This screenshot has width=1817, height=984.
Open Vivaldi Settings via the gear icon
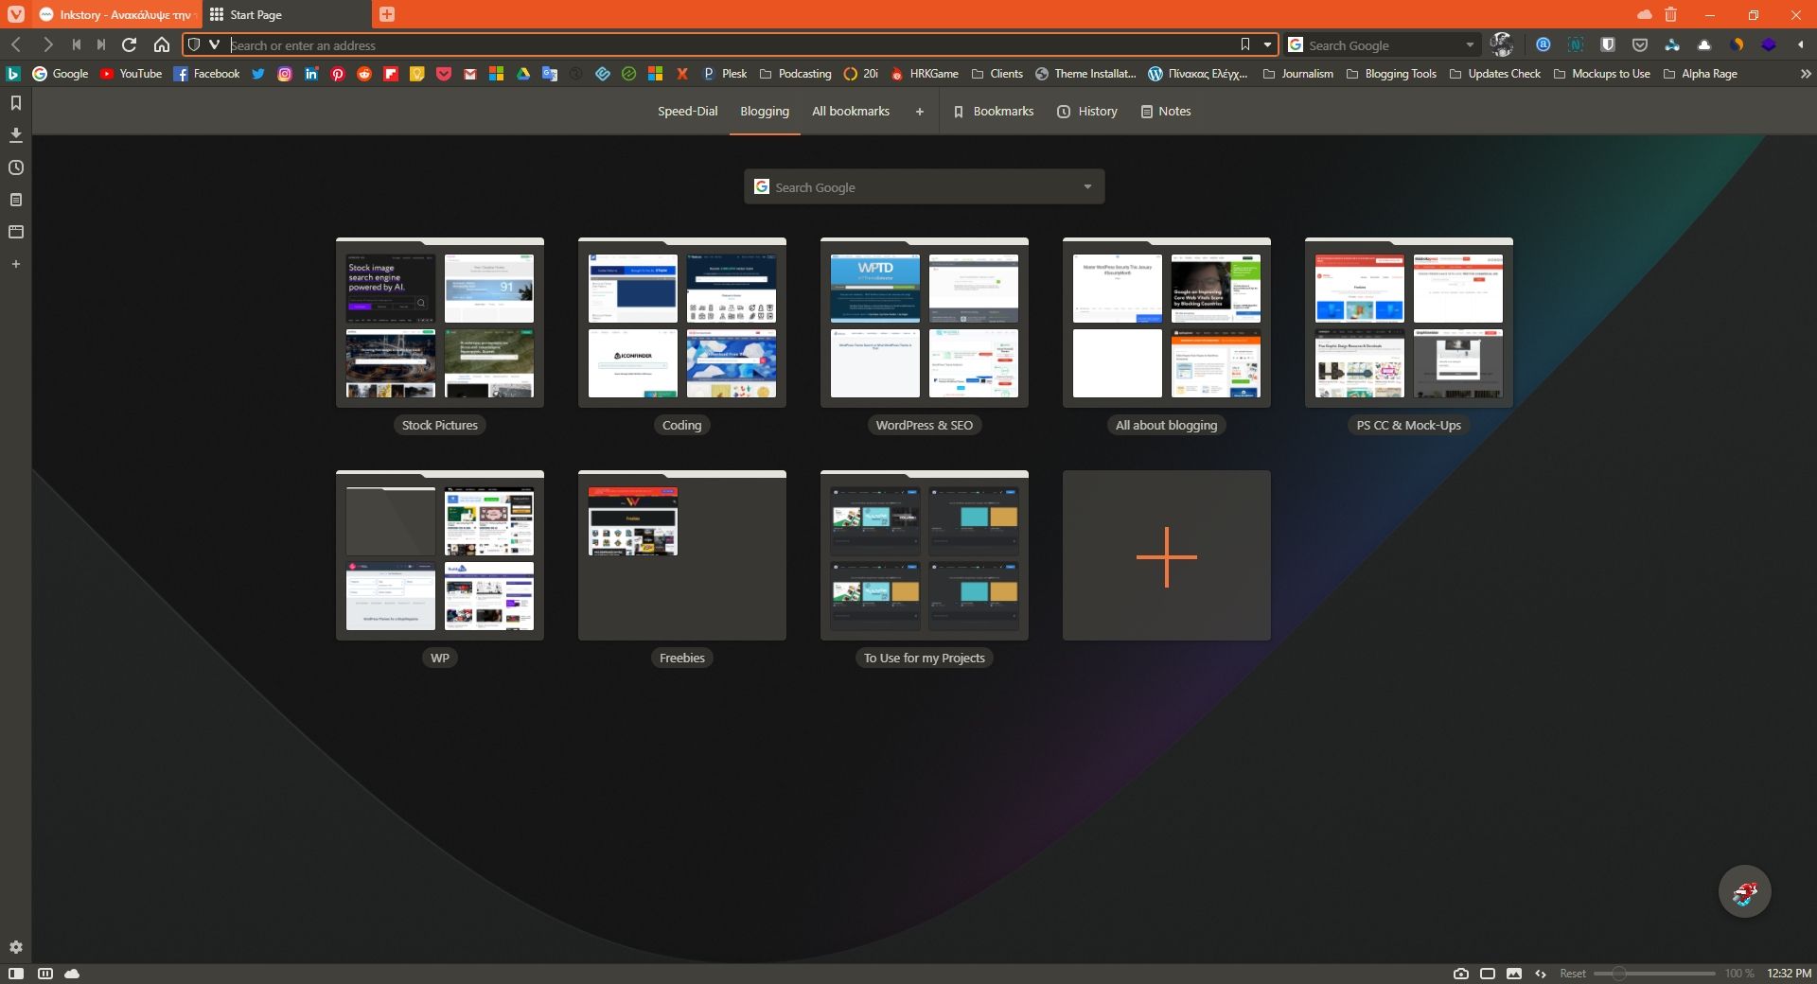tap(15, 947)
